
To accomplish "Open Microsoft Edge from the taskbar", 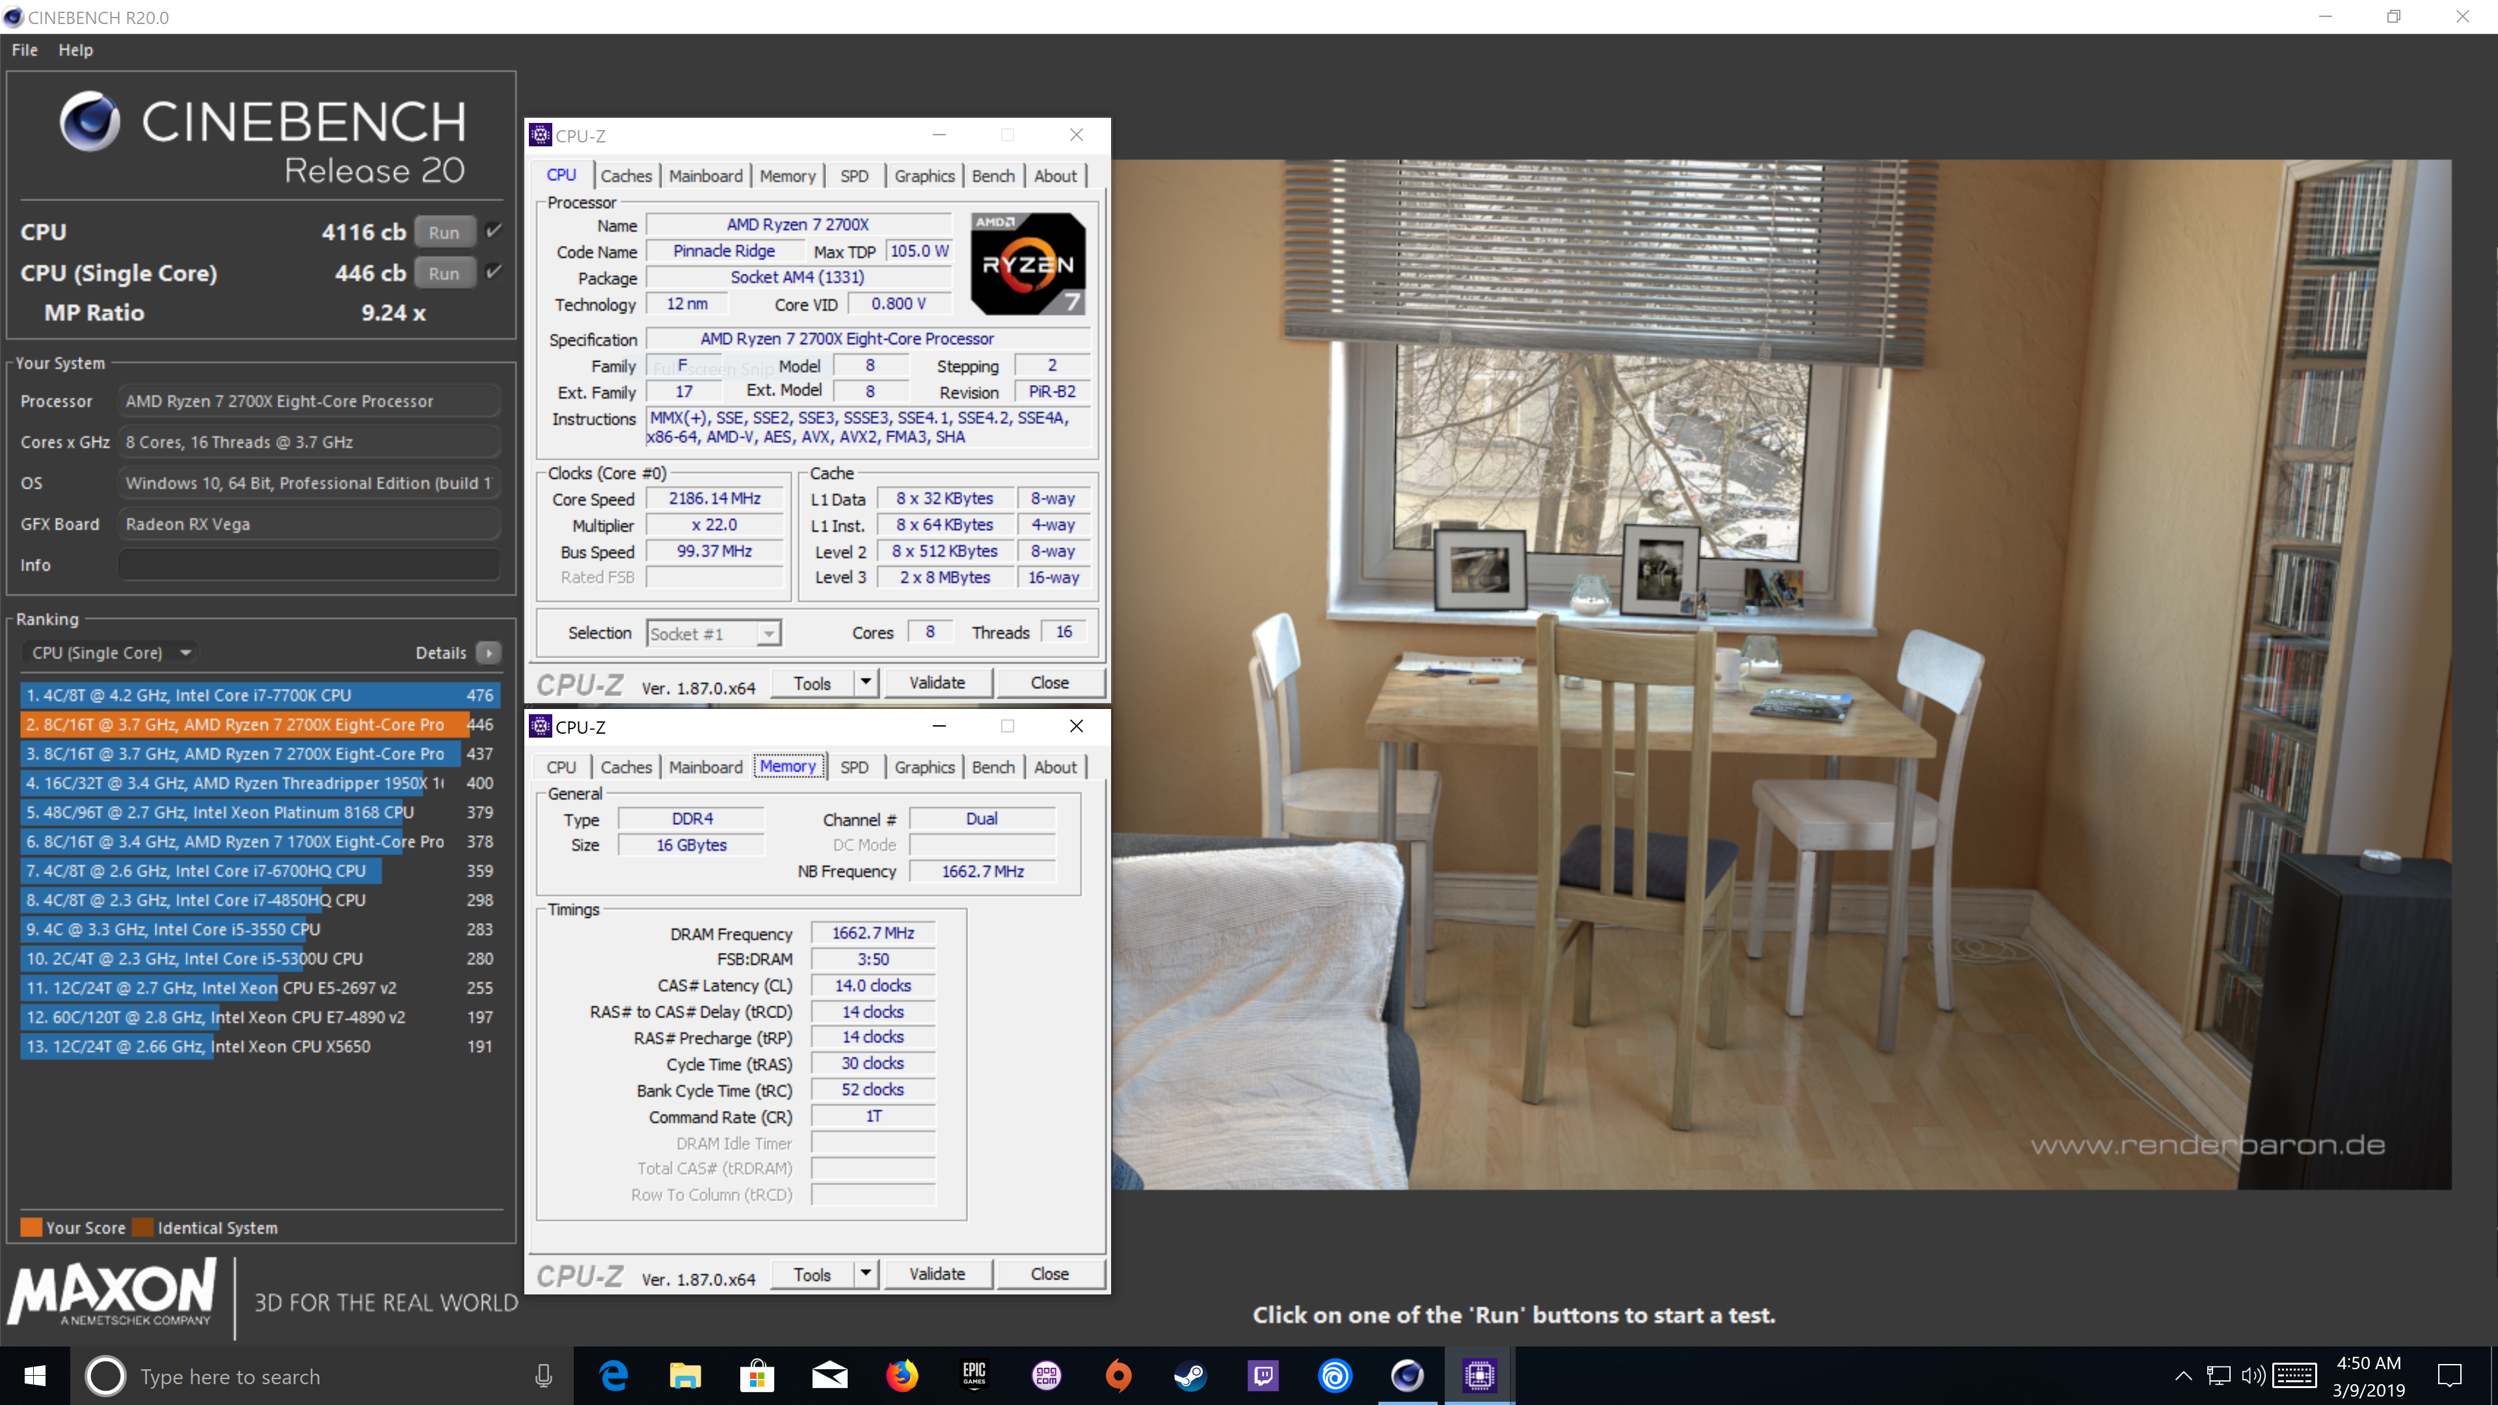I will (614, 1375).
